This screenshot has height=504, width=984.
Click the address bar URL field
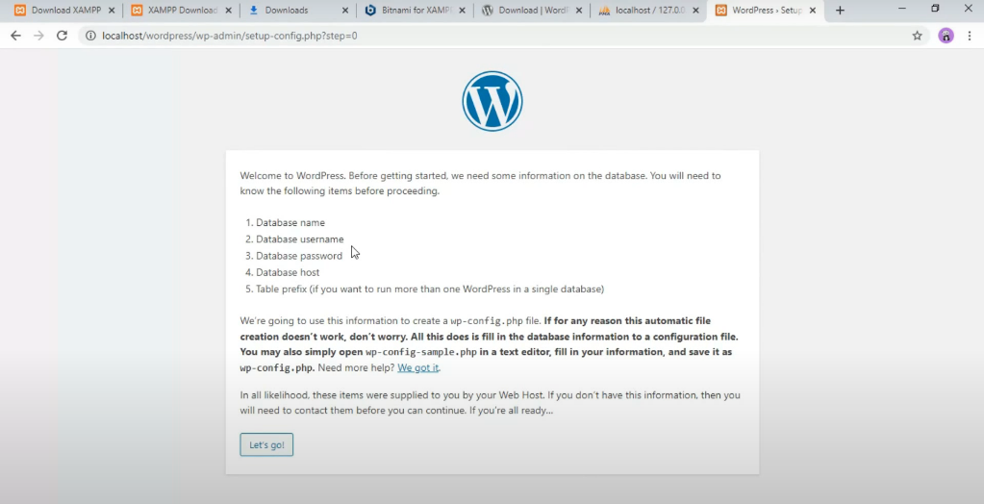[x=502, y=36]
